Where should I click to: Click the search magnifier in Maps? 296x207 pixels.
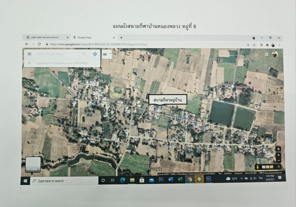coord(85,54)
